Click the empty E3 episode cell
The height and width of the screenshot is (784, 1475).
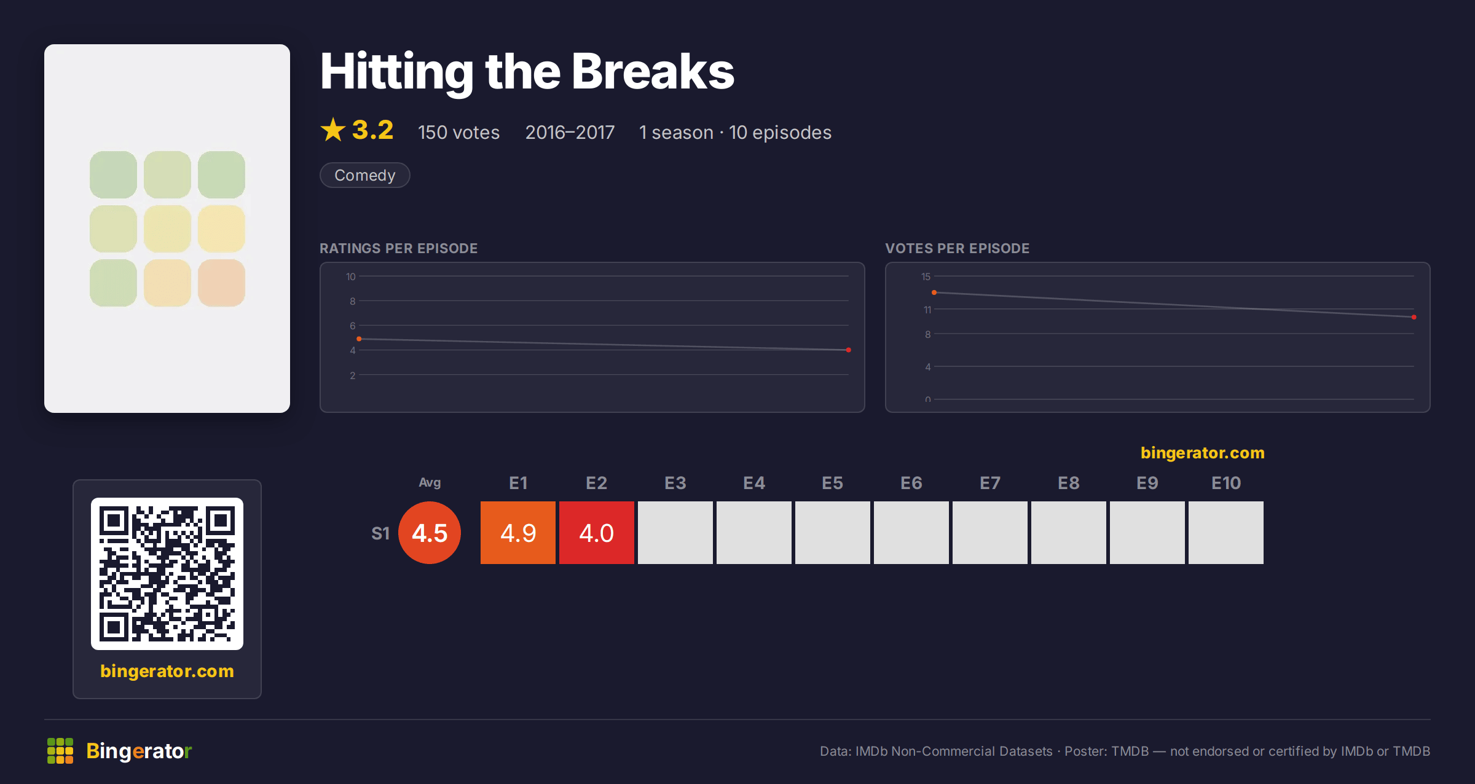tap(675, 533)
